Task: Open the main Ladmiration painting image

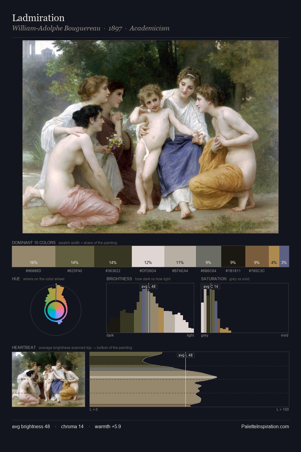Action: 150,137
